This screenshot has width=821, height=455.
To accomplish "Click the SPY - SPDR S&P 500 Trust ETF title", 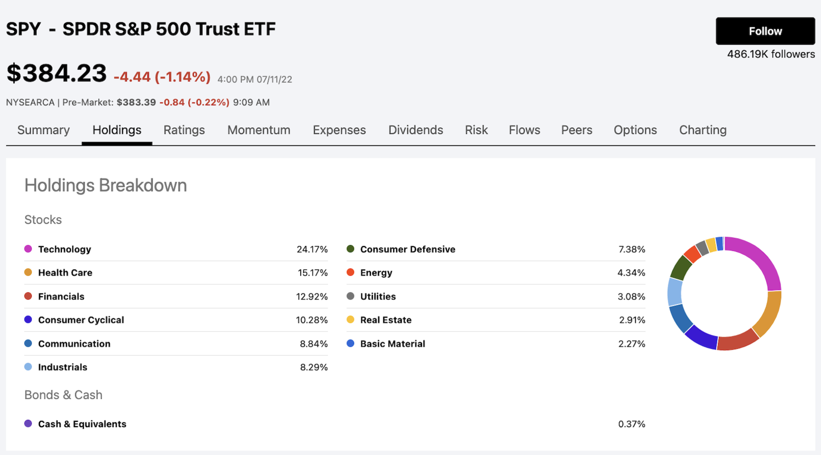I will click(141, 29).
